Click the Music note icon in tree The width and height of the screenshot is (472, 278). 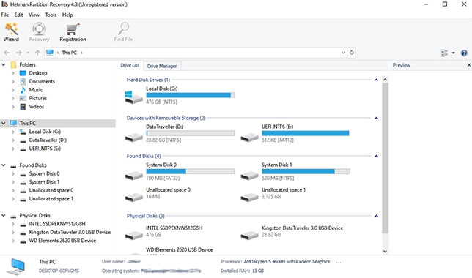23,90
